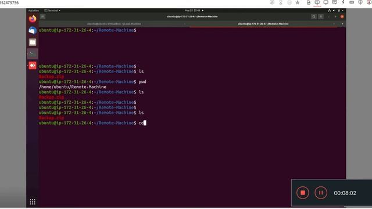Click the star icon in top toolbar
Viewport: 372px width, 209px height.
pyautogui.click(x=297, y=2)
